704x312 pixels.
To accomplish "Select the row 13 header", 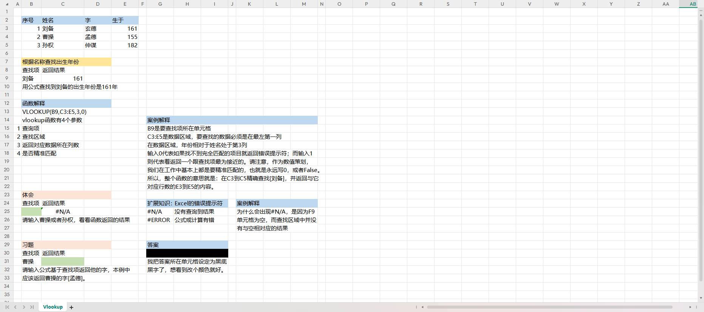I will click(7, 112).
